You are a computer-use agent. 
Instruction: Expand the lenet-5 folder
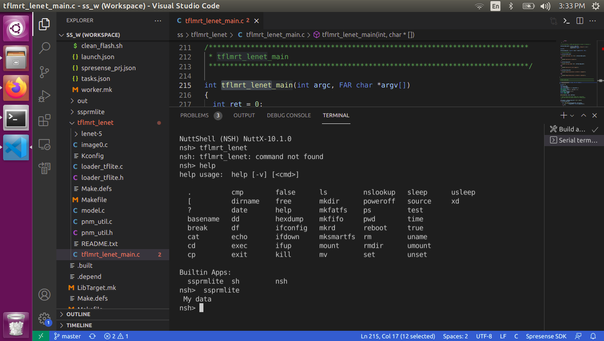(x=113, y=134)
